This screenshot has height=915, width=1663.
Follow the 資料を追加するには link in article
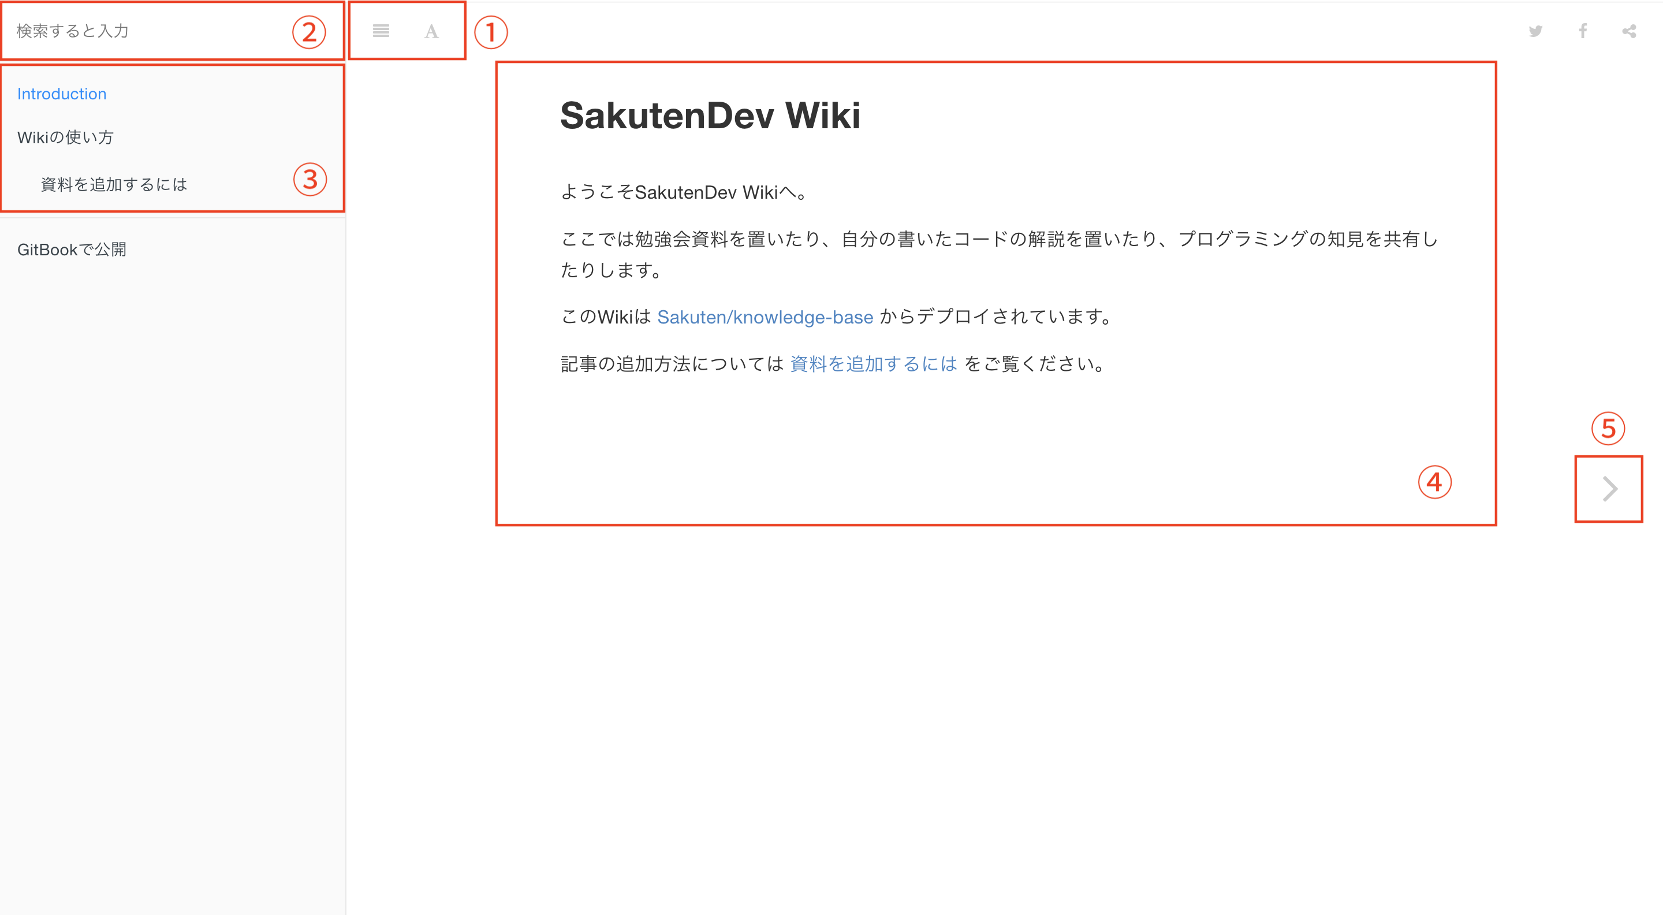[874, 364]
